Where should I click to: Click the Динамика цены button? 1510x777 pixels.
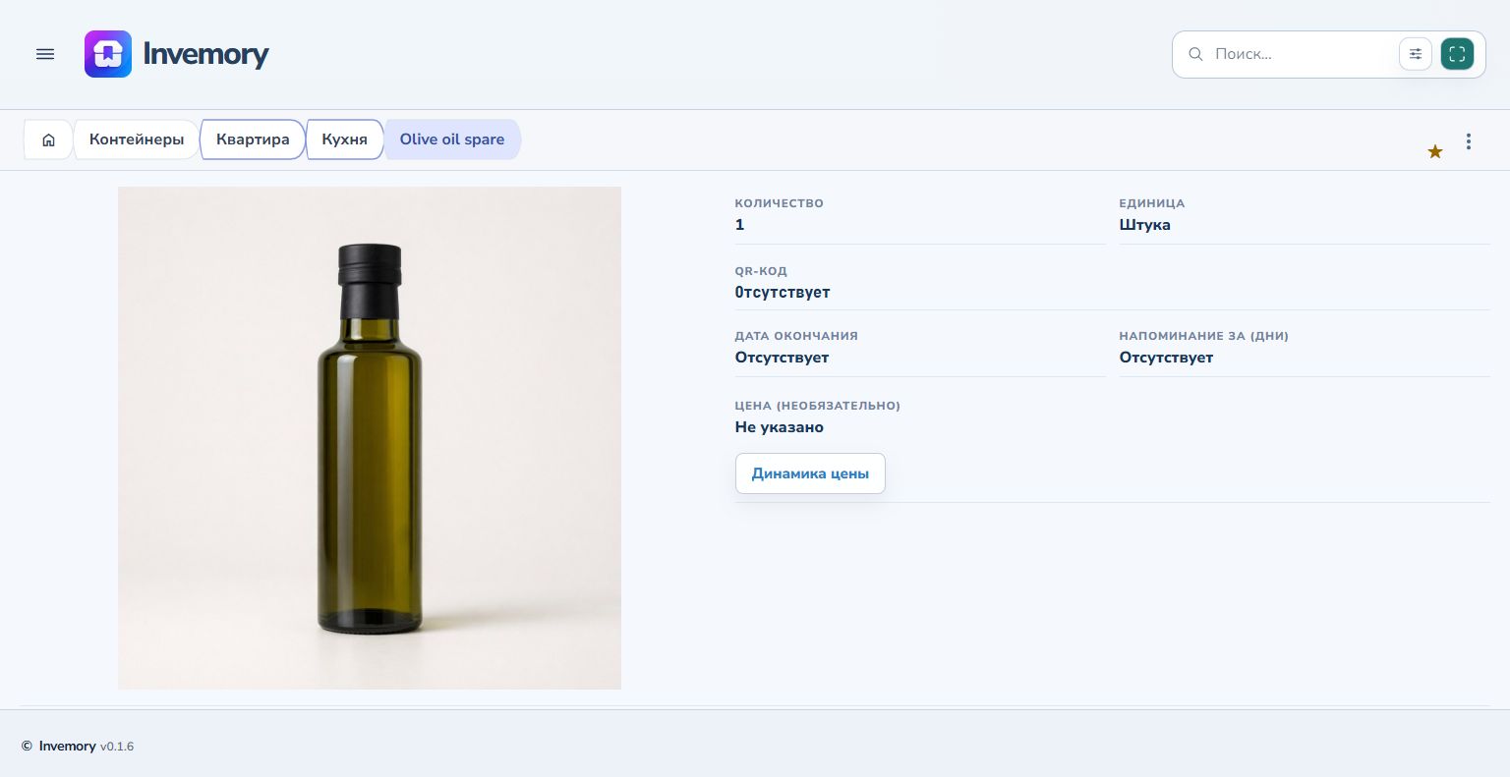coord(810,473)
